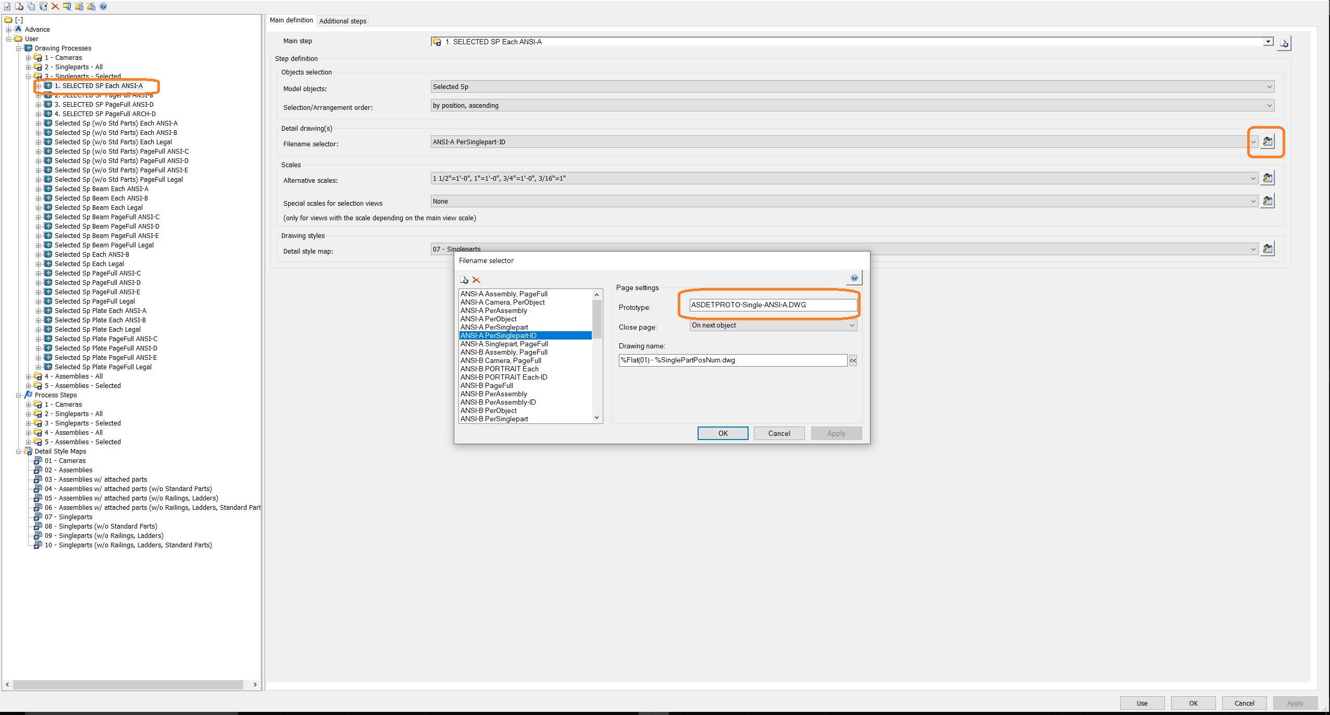Screen dimensions: 1330x715
Task: Open the edit icon beside Detail style map
Action: click(1269, 248)
